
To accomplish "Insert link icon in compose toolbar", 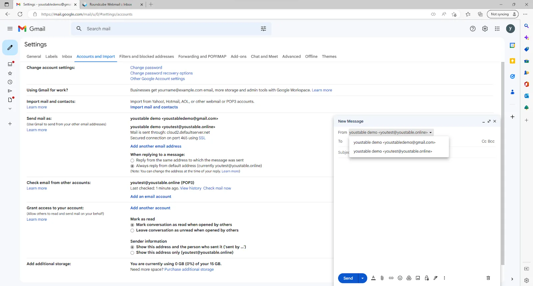I will tap(391, 278).
